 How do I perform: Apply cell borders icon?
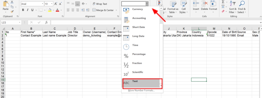41,10
